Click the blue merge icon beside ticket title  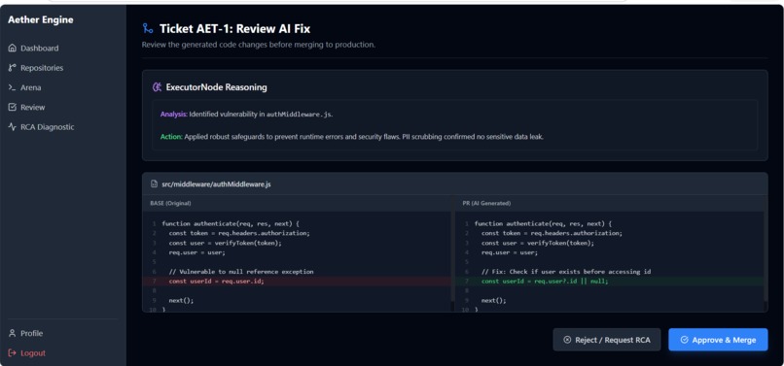click(x=148, y=28)
